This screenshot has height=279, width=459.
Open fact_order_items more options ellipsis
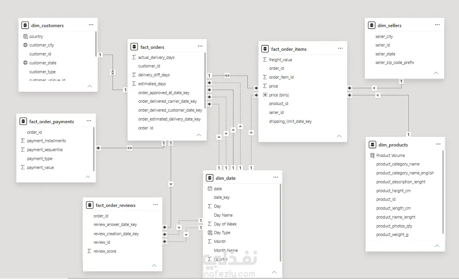point(340,48)
